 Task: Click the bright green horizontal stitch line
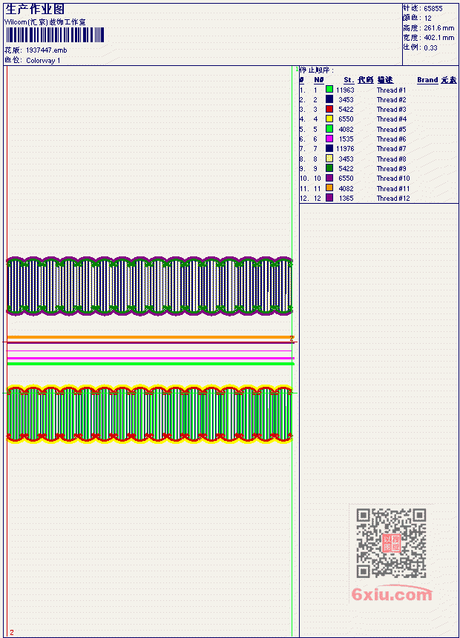(x=151, y=364)
